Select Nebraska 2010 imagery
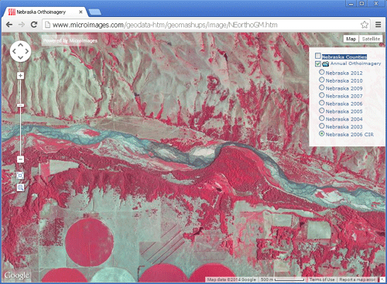387x284 pixels. click(x=321, y=80)
